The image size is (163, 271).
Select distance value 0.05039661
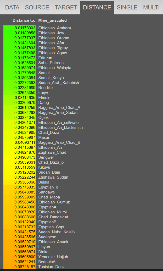[x=25, y=162]
